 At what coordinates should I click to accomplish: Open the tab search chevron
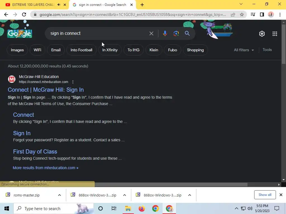pyautogui.click(x=241, y=4)
